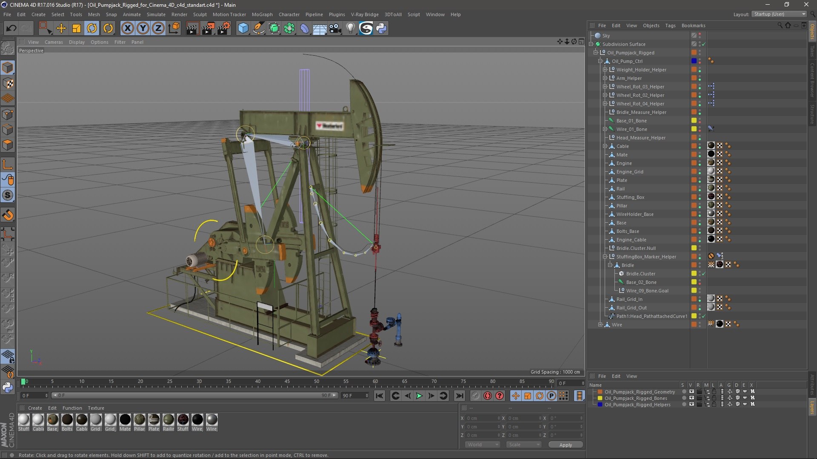This screenshot has width=817, height=459.
Task: Click the coordinate system icon
Action: tap(174, 28)
